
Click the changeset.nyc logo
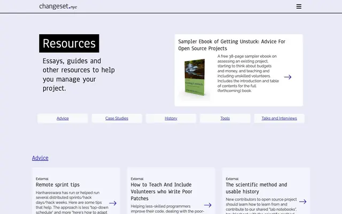pyautogui.click(x=58, y=6)
